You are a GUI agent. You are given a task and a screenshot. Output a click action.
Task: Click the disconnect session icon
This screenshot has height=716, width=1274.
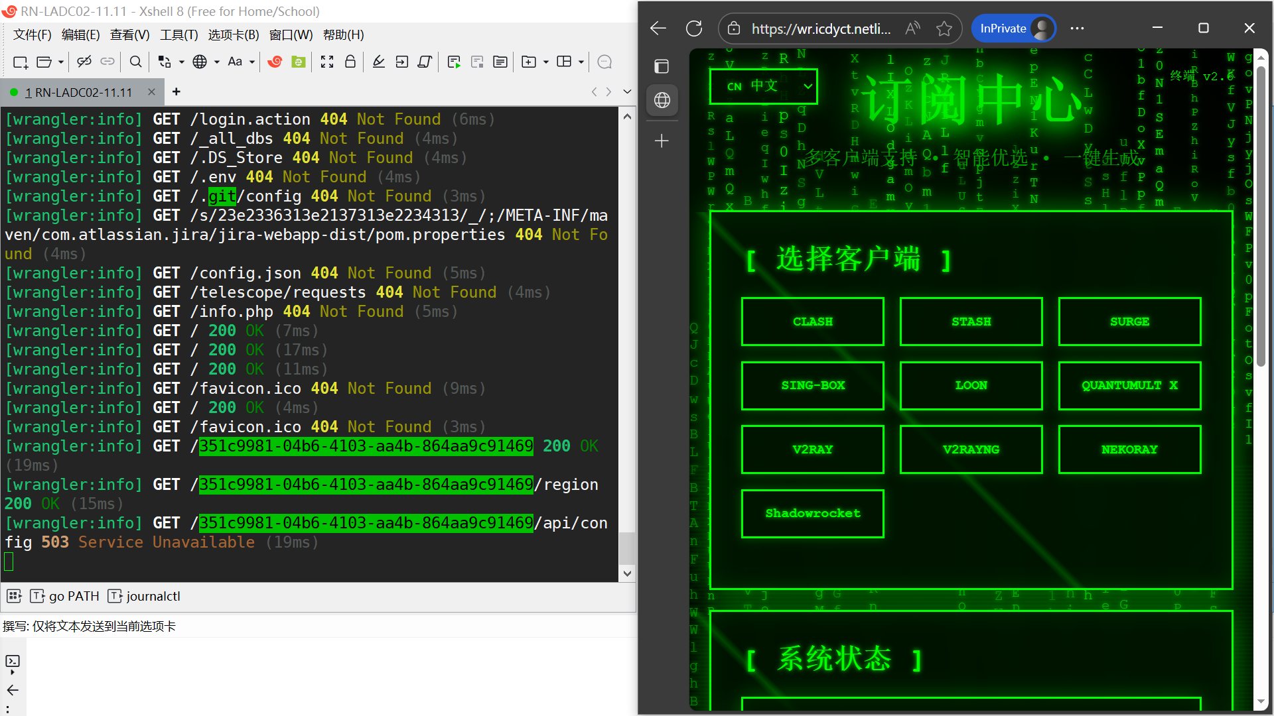coord(84,62)
